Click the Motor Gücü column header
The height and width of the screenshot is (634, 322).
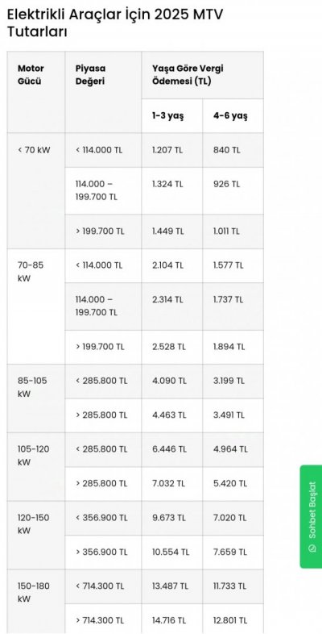click(x=36, y=92)
